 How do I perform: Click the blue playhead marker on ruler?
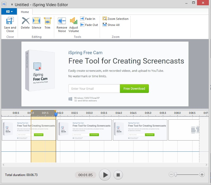pos(56,115)
